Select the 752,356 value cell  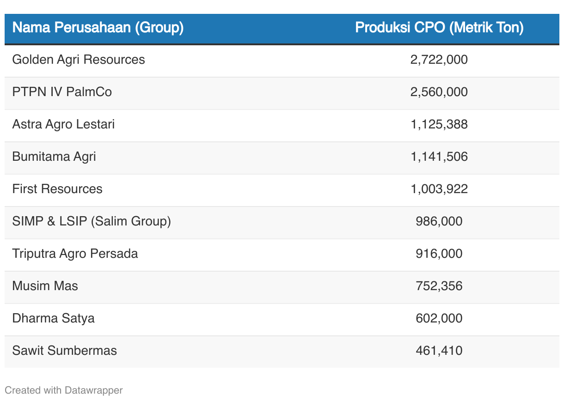[439, 286]
